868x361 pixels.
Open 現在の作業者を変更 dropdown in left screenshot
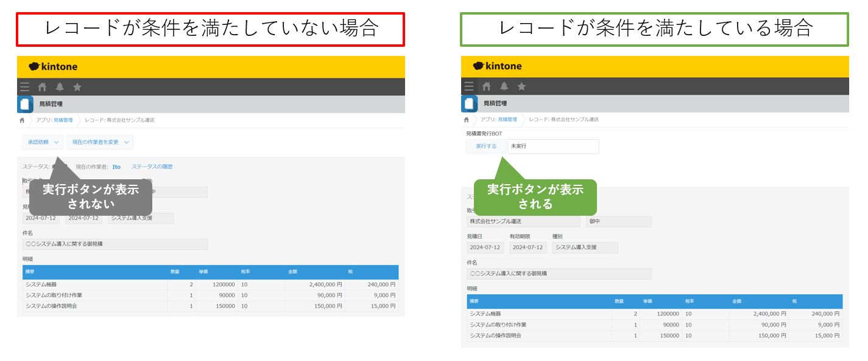click(x=99, y=142)
